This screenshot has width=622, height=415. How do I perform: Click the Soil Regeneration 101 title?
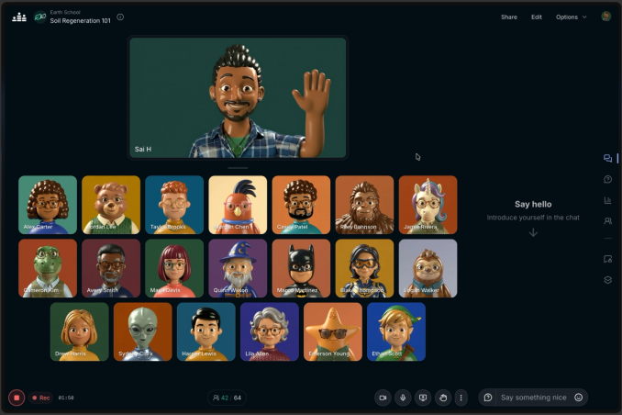(80, 21)
